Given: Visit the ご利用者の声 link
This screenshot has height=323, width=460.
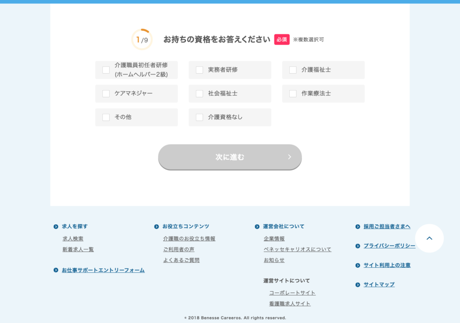Looking at the screenshot, I should 179,249.
